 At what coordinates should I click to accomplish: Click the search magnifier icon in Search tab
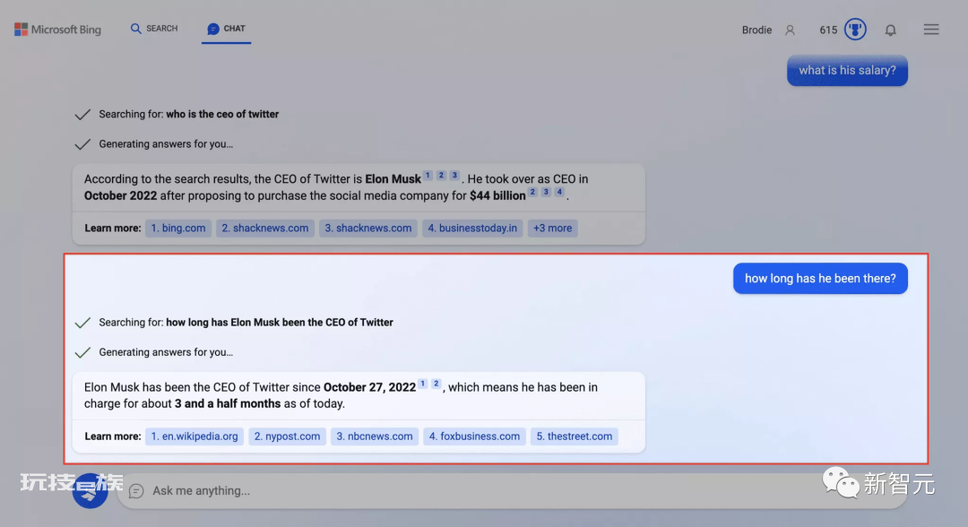[136, 29]
